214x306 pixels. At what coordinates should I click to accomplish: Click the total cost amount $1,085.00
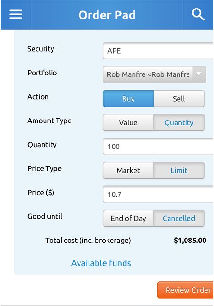[190, 240]
